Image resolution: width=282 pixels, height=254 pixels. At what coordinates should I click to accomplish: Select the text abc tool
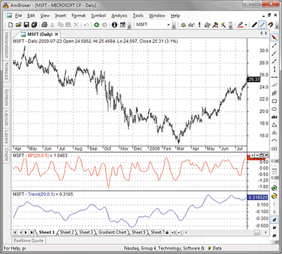point(274,117)
